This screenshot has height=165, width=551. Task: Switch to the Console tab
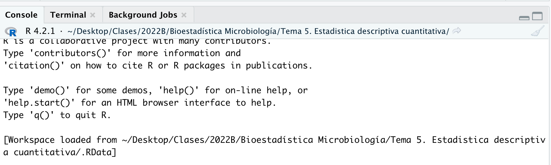click(21, 15)
